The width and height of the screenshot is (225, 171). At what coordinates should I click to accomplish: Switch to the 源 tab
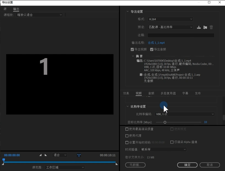click(5, 9)
